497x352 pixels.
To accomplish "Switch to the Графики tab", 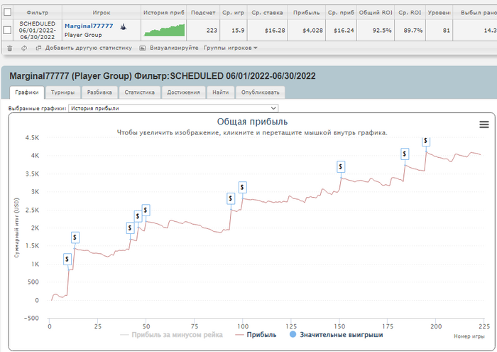I will [x=27, y=92].
